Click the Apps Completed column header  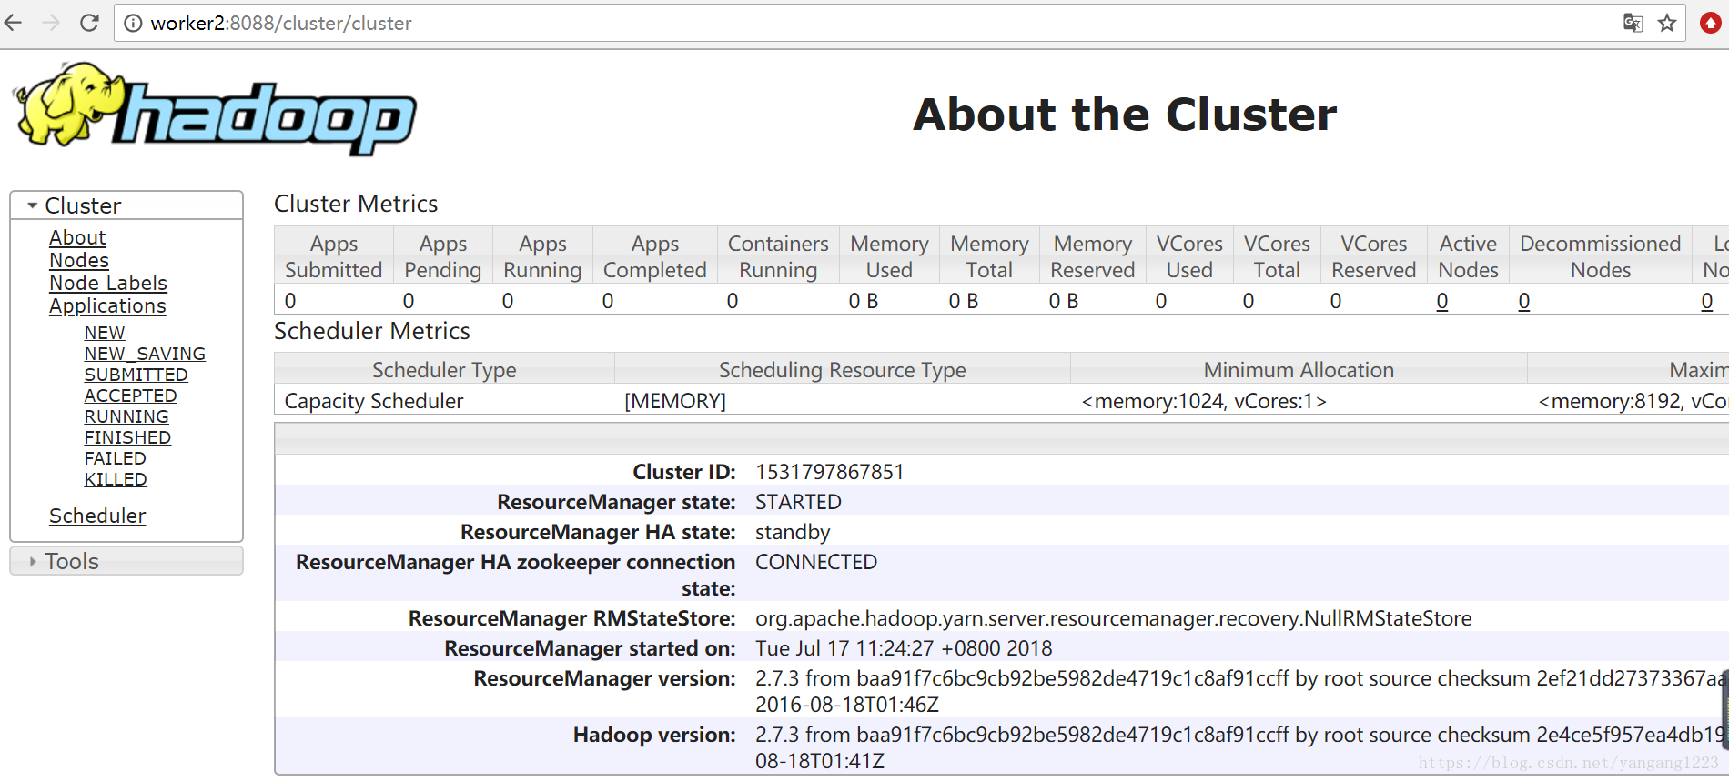click(655, 256)
